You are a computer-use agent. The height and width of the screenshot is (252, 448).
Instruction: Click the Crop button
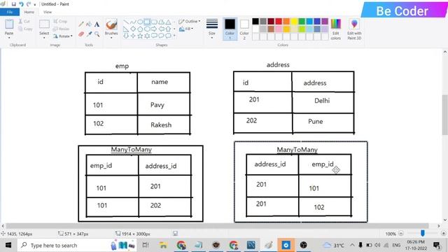(60, 22)
